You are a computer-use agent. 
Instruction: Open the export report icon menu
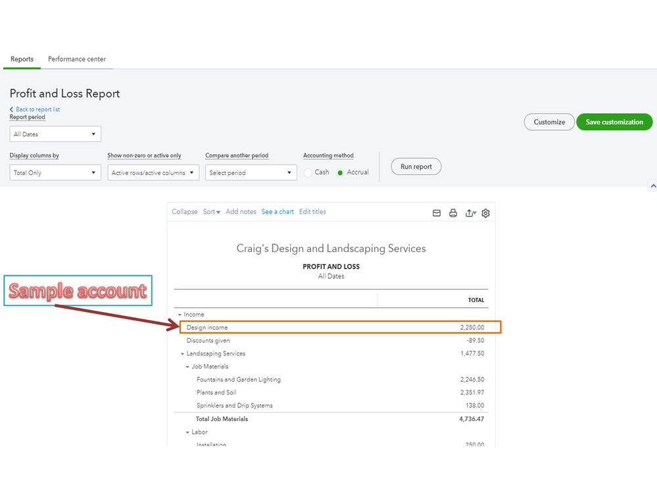click(x=470, y=213)
